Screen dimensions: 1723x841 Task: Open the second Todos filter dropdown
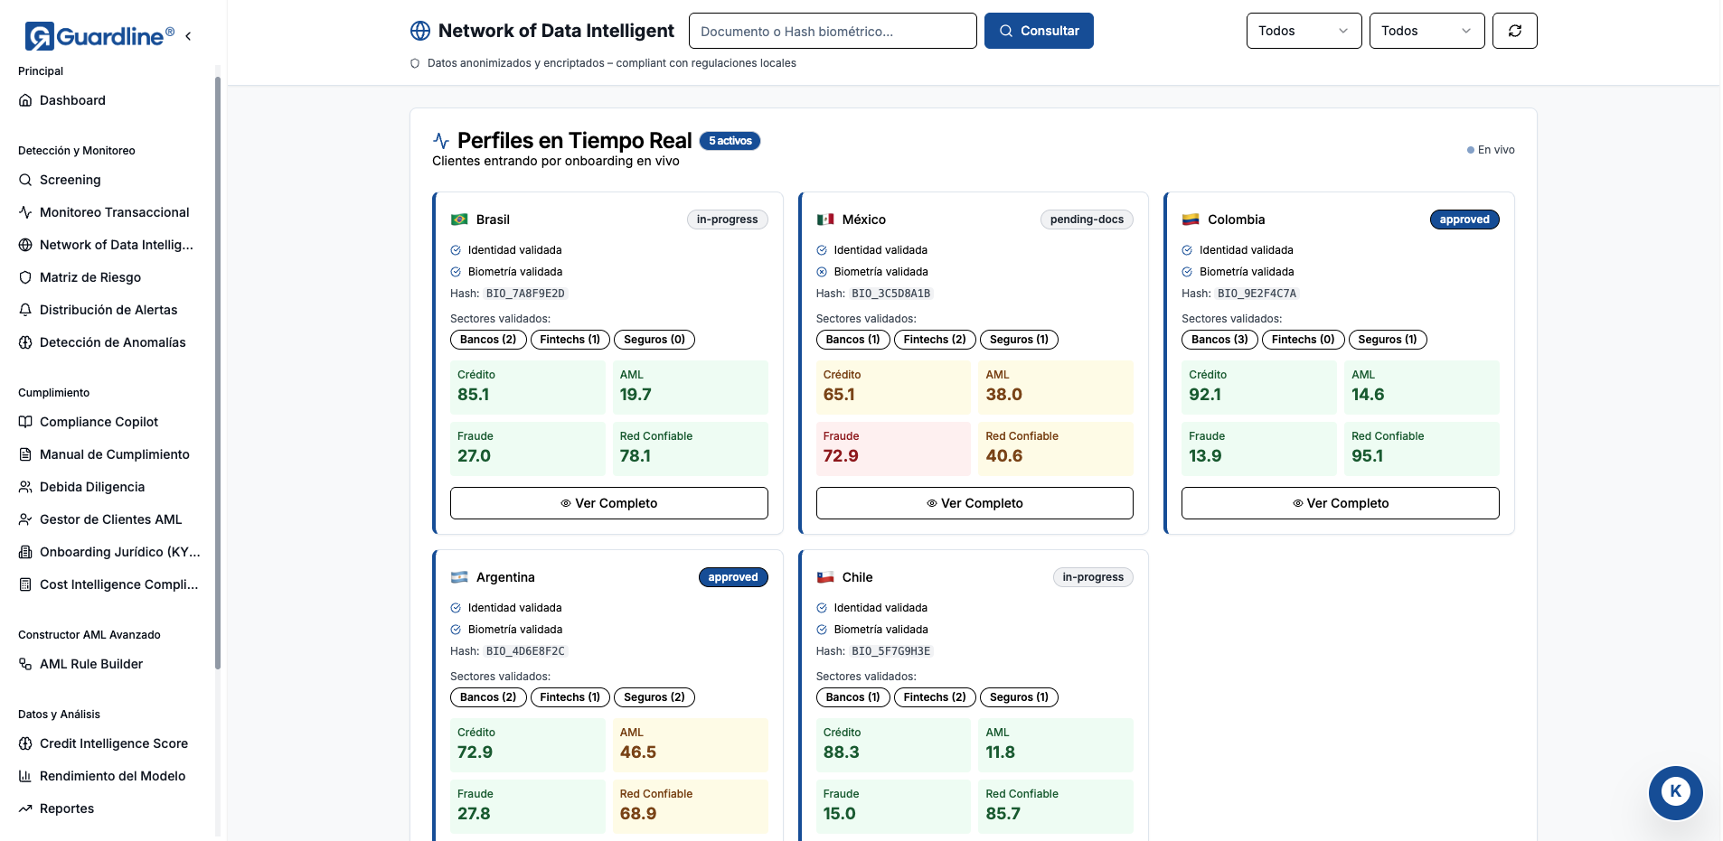pos(1426,31)
